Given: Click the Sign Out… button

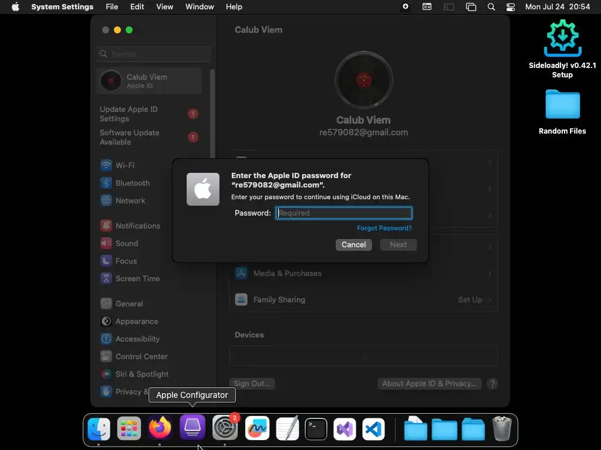Looking at the screenshot, I should (252, 383).
